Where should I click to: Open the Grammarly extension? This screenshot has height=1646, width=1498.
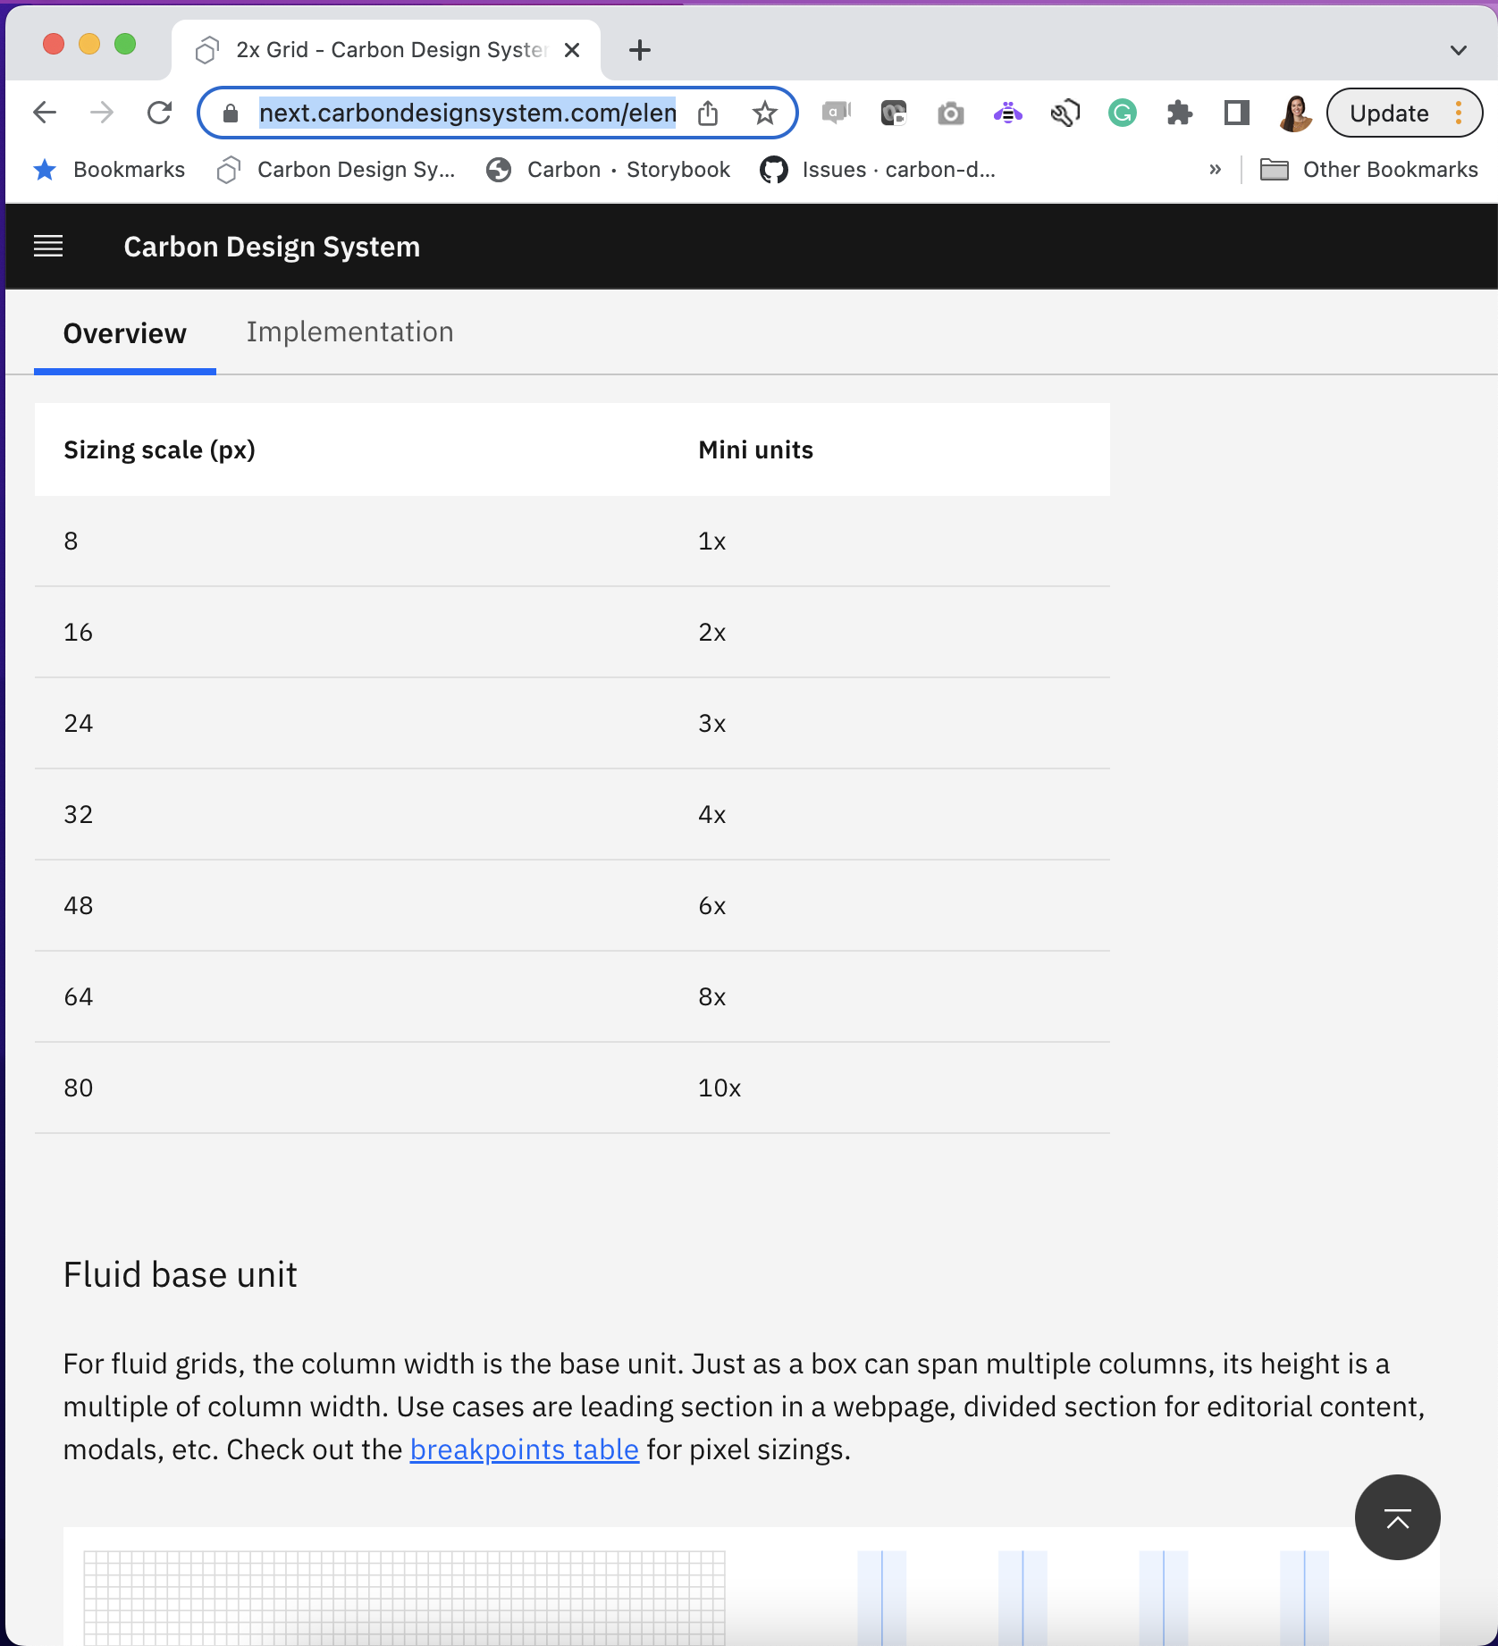(x=1123, y=113)
